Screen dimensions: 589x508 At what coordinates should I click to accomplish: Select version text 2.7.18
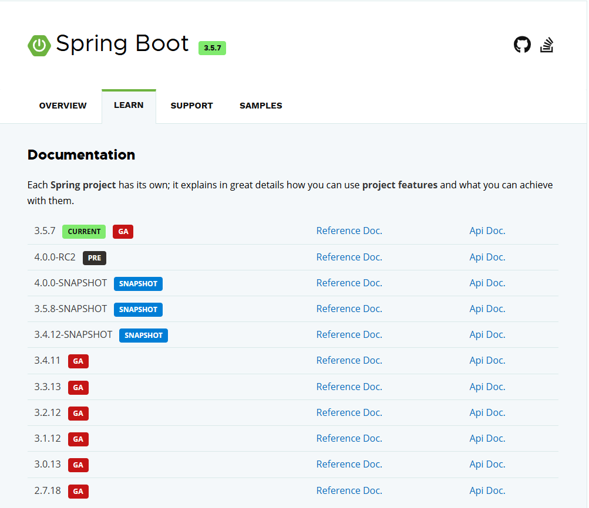48,491
